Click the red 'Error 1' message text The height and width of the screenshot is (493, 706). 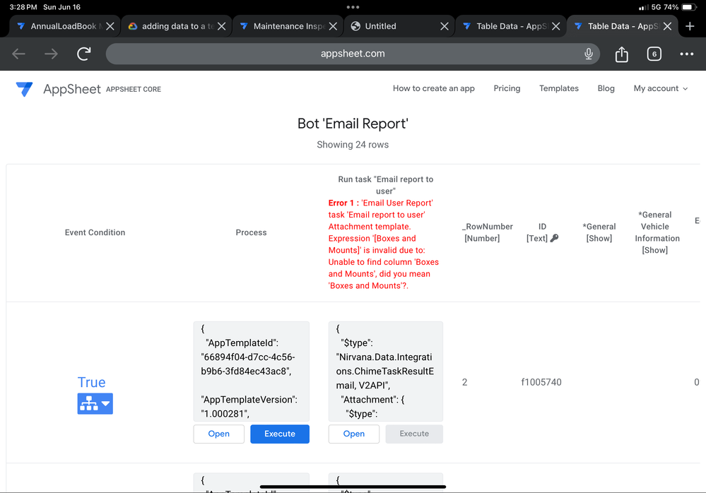pos(384,244)
